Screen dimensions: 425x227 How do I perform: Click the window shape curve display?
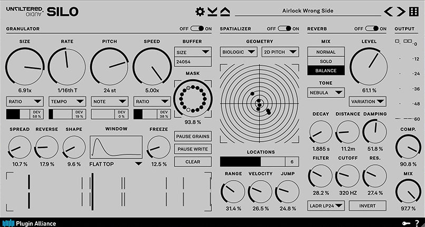pos(116,147)
